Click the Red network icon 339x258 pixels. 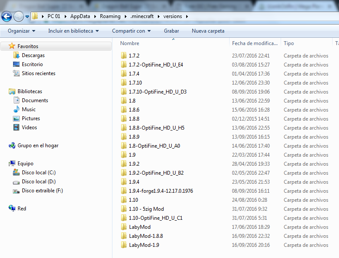(x=12, y=208)
